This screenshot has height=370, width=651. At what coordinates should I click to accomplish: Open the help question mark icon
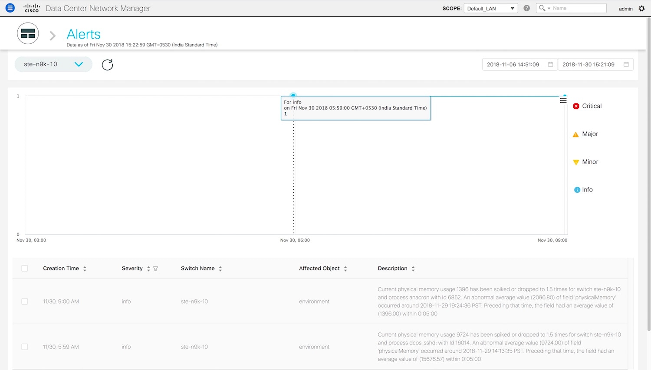[526, 8]
